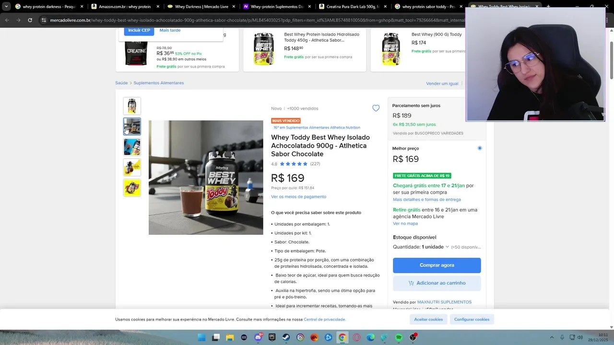Open Epic Games launcher from taskbar
The width and height of the screenshot is (614, 345).
272,337
